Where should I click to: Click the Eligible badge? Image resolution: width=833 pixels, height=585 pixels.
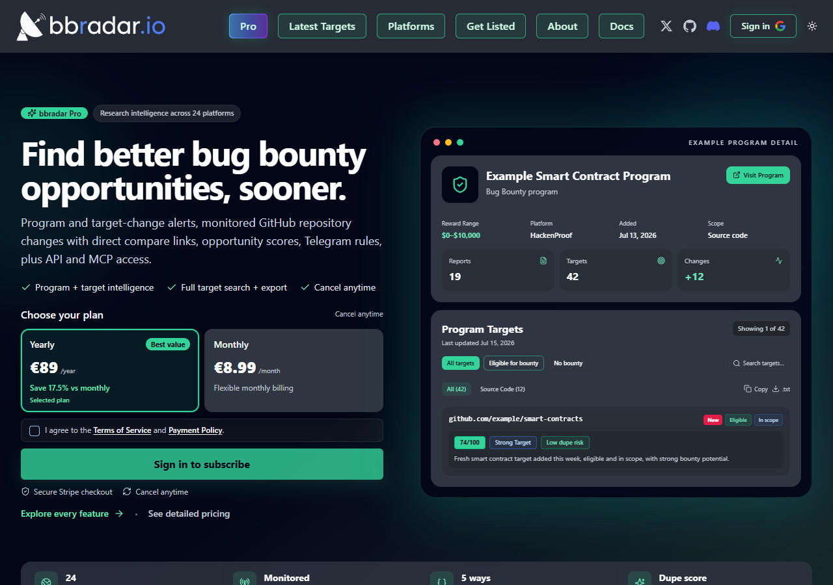coord(738,420)
